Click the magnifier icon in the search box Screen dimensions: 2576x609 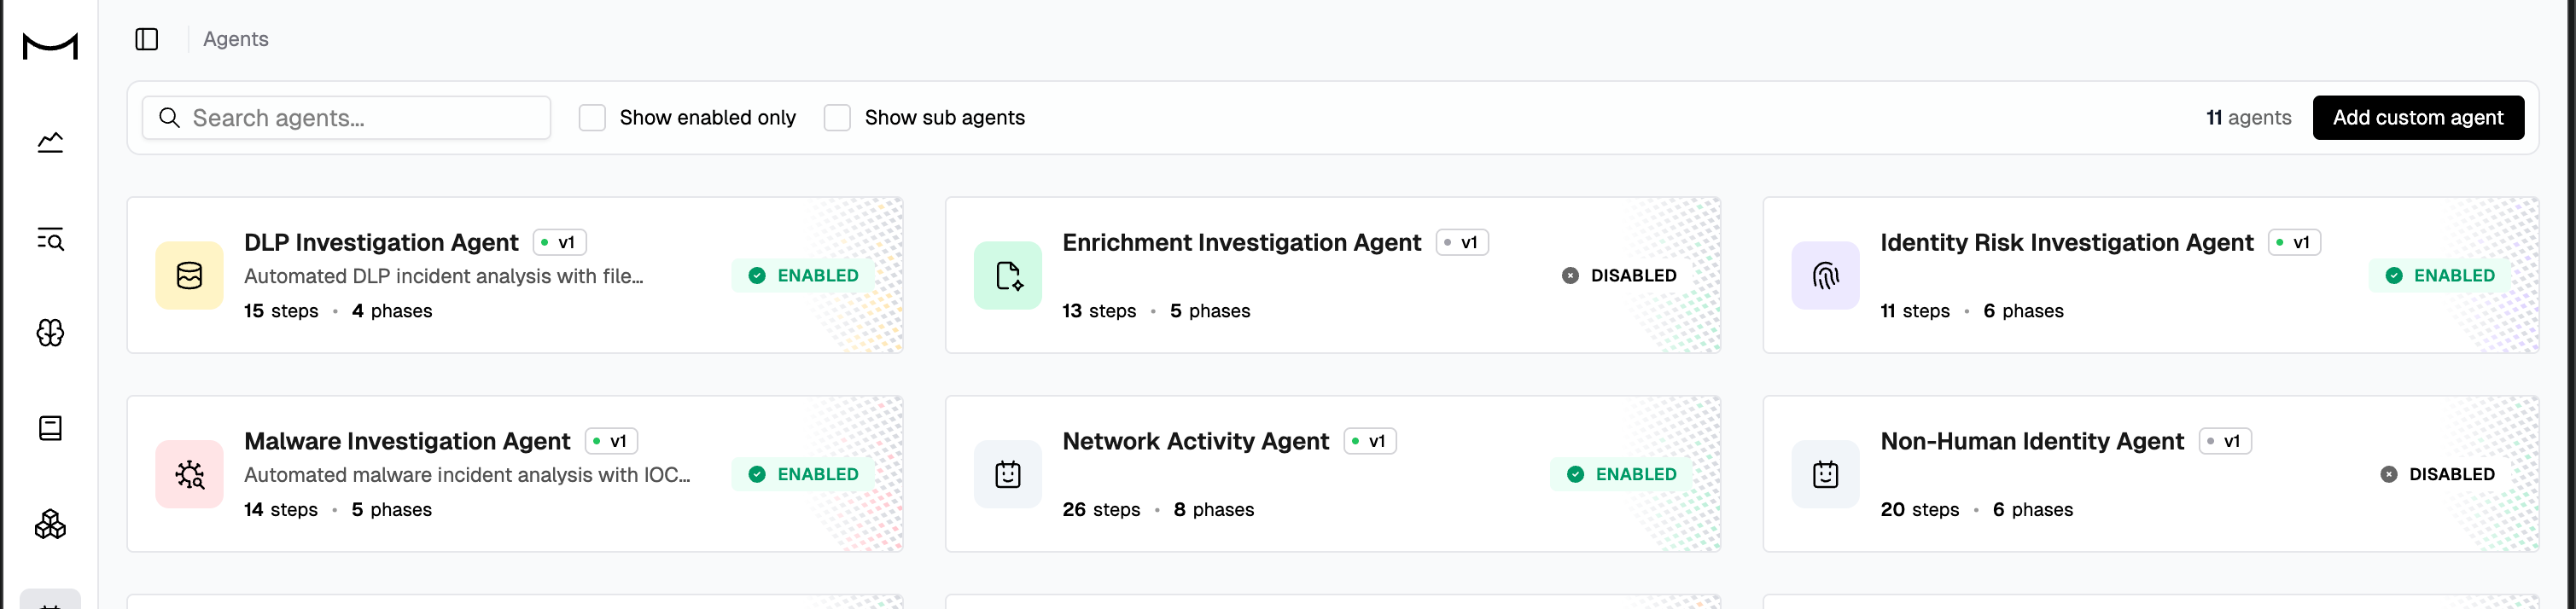[170, 118]
